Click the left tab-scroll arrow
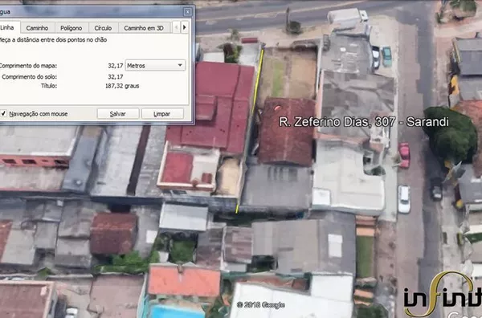This screenshot has height=318, width=482. (x=176, y=27)
